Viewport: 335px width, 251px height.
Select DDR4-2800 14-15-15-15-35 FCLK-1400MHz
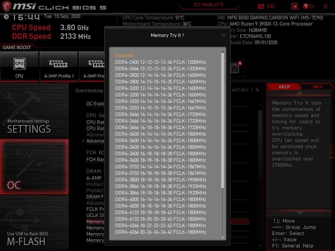160,82
